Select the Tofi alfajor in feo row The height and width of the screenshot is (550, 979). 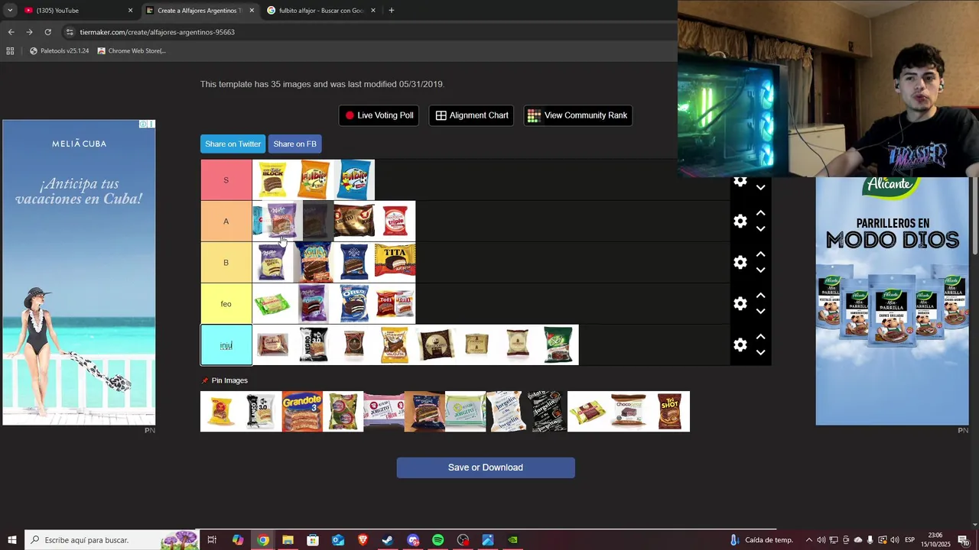point(395,303)
